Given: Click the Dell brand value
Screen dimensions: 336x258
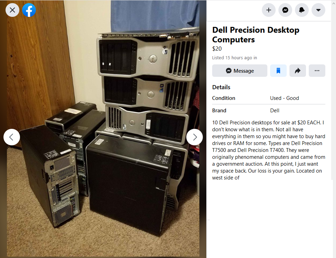Looking at the screenshot, I should click(275, 110).
